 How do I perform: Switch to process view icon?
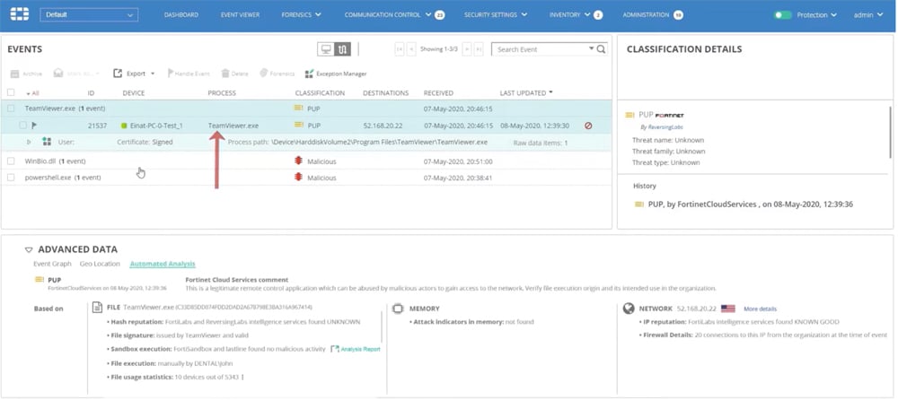[x=342, y=49]
